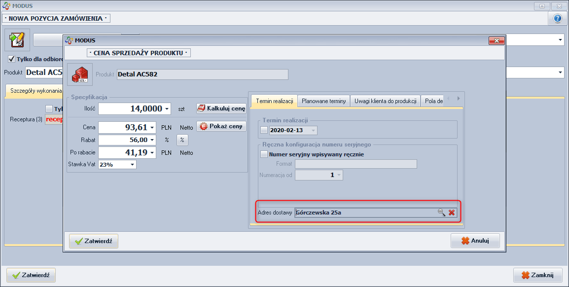Open Uwagi klienta do produkcji tab
Image resolution: width=569 pixels, height=287 pixels.
[386, 101]
